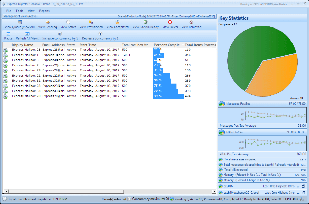
Task: Open the View Pending mailboxes view
Action: 47,25
